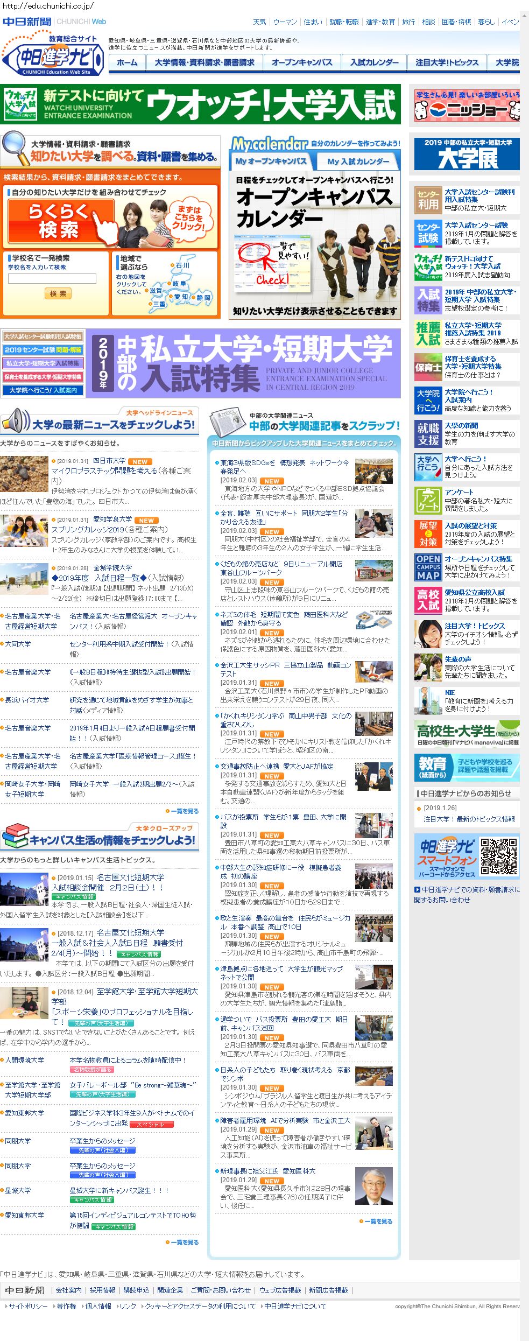
Task: Open 中日進学ナビについて footer link
Action: pyautogui.click(x=295, y=1306)
